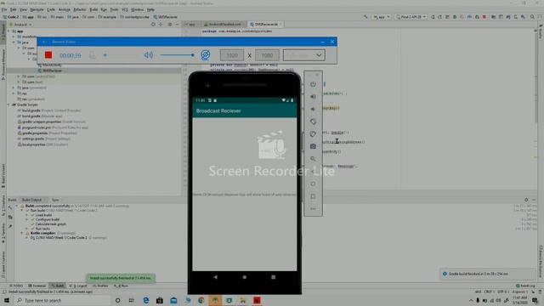Adjust the recorder audio volume slider
The width and height of the screenshot is (544, 306).
pos(177,55)
